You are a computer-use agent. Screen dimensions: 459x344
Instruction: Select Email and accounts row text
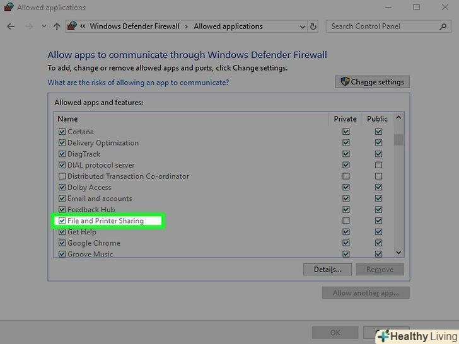(x=100, y=198)
